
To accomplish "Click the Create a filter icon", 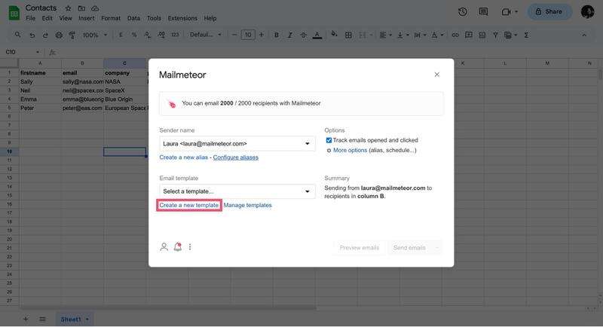I will point(495,35).
